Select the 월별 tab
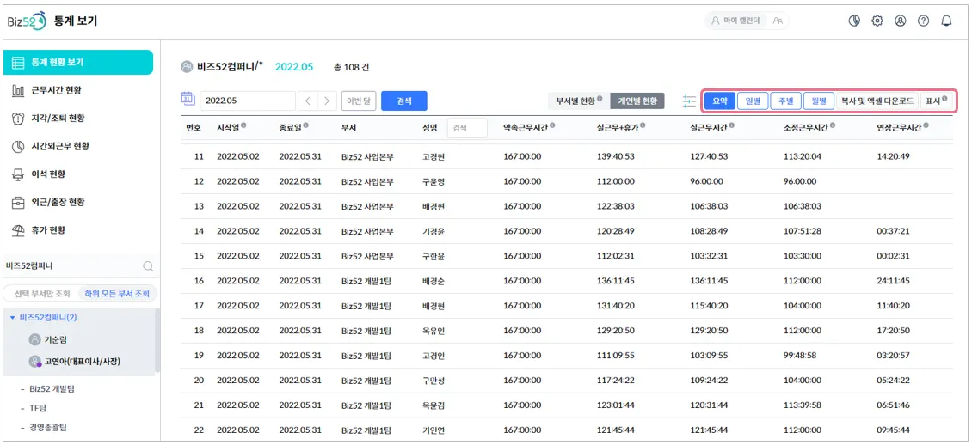The height and width of the screenshot is (445, 972). click(x=819, y=101)
